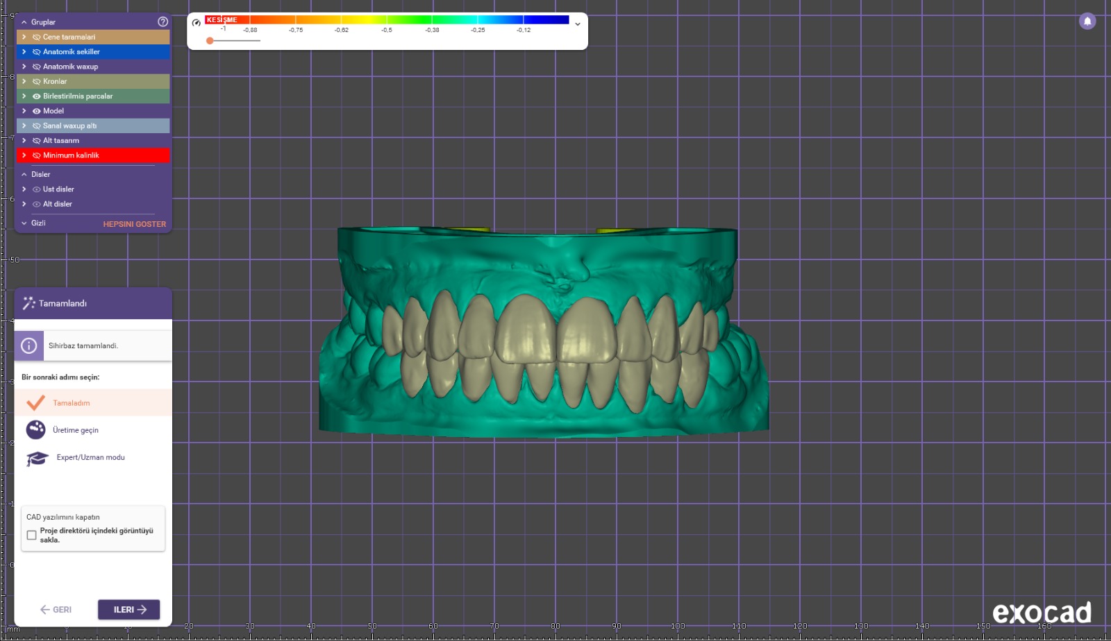
Task: Click the magic wand icon in Tamamlandı header
Action: [x=28, y=303]
